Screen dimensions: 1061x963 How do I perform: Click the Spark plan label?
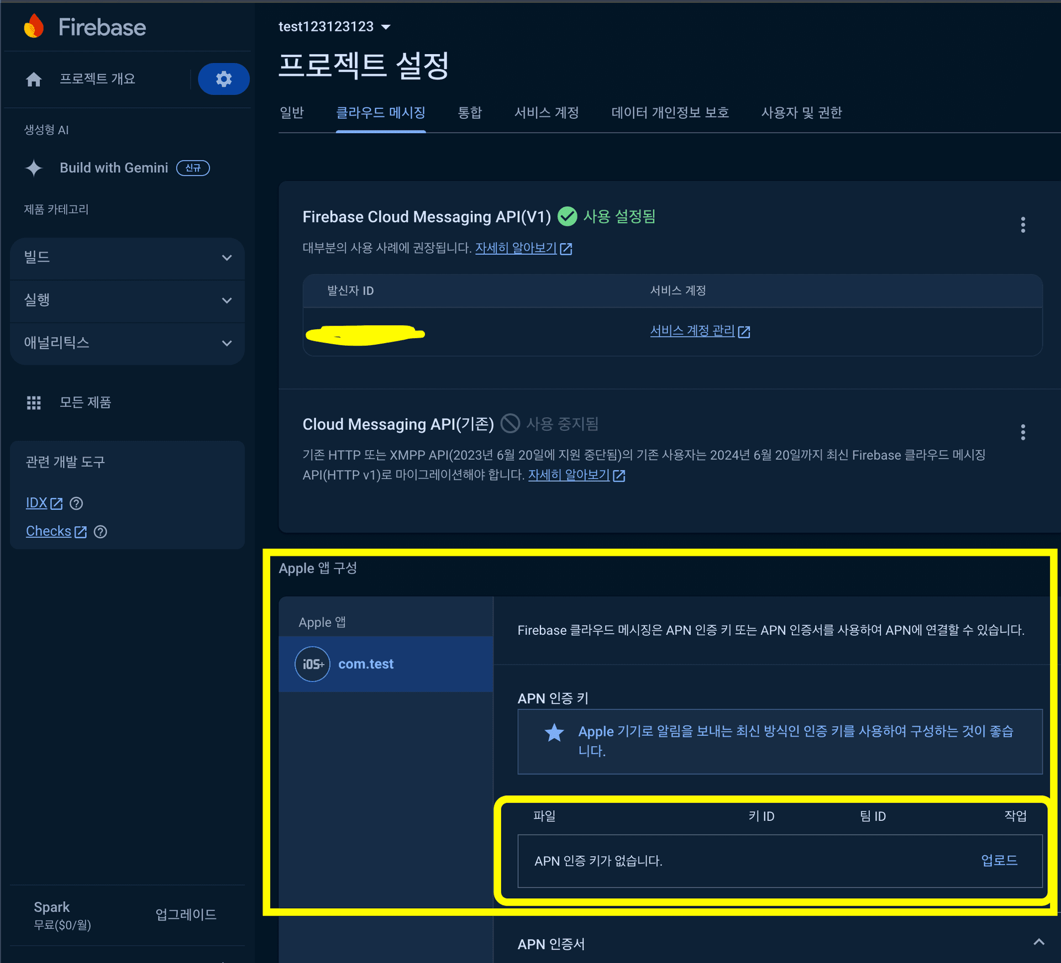(x=51, y=907)
